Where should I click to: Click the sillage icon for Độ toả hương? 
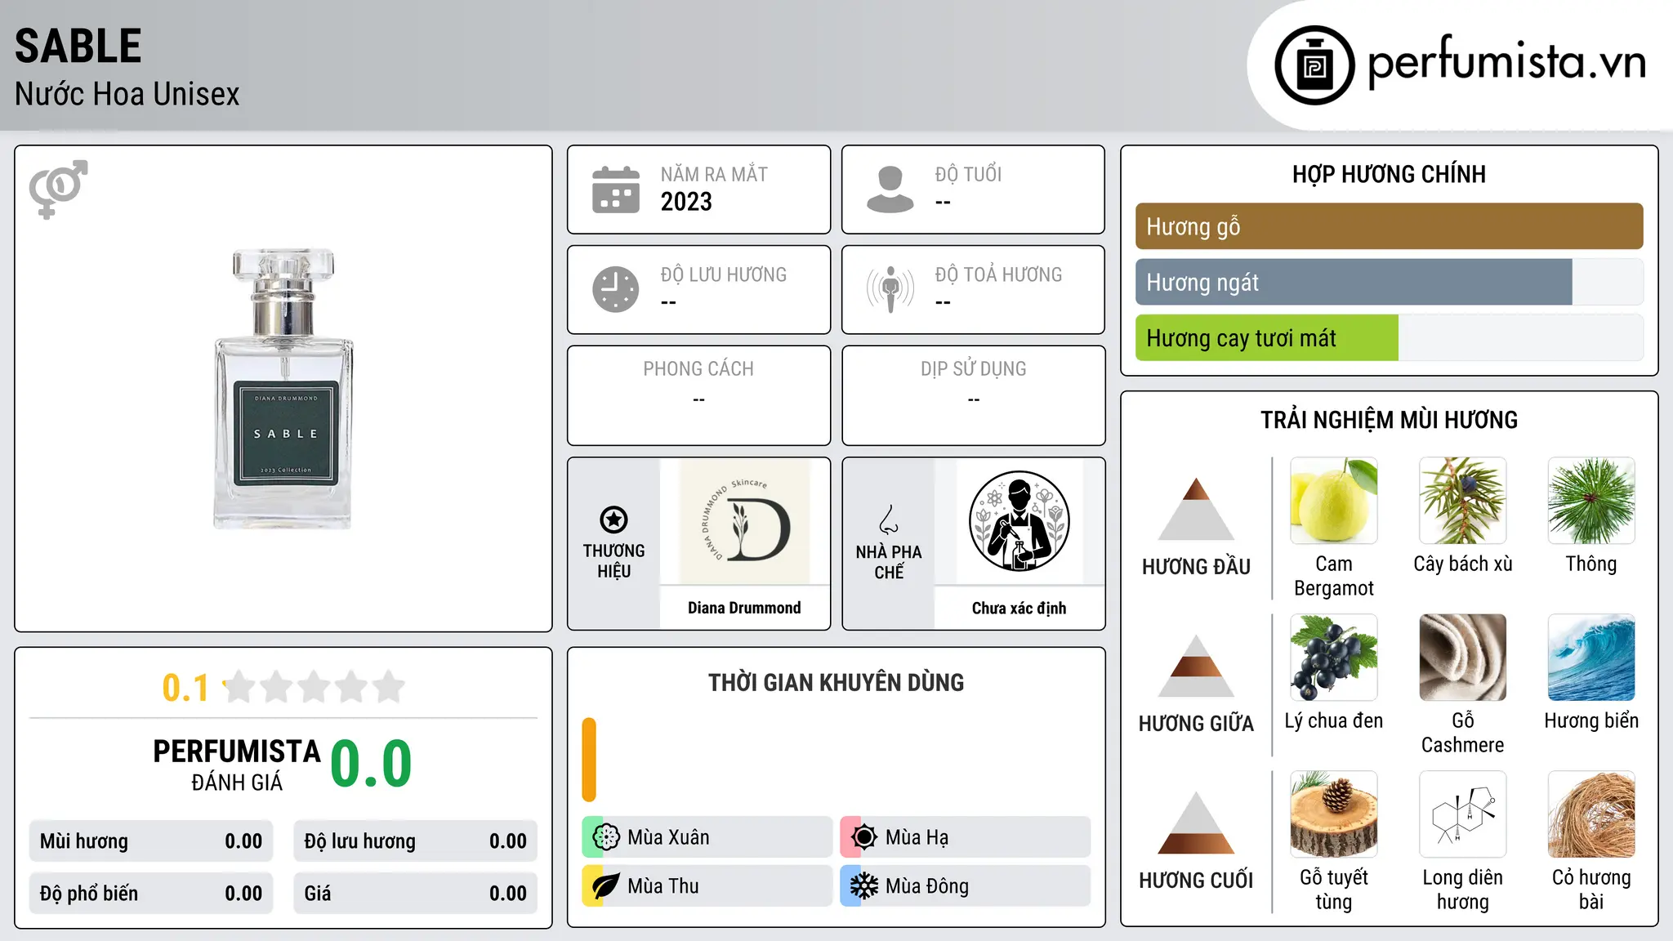(890, 289)
